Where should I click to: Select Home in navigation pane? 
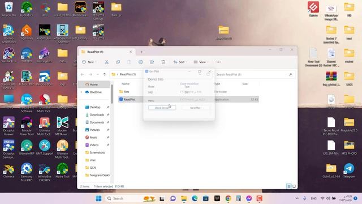[x=94, y=84]
